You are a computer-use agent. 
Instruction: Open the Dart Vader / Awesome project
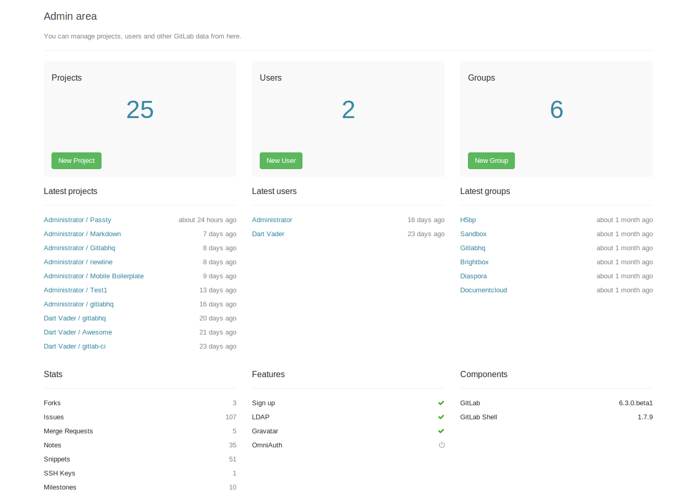(x=78, y=332)
